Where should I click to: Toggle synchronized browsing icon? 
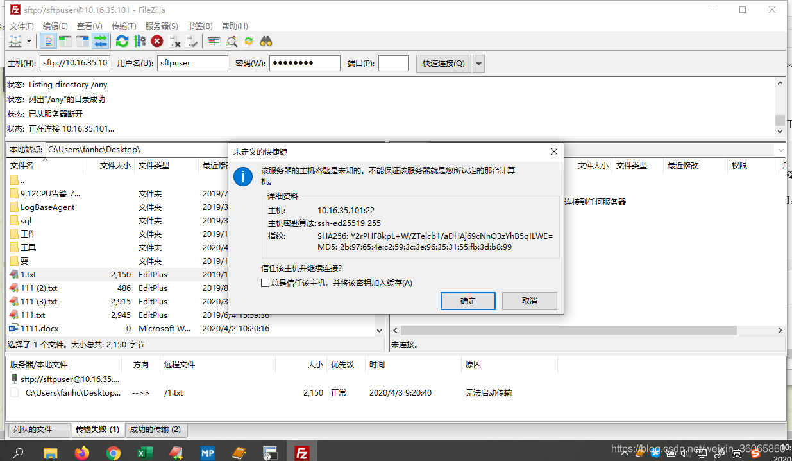point(249,41)
